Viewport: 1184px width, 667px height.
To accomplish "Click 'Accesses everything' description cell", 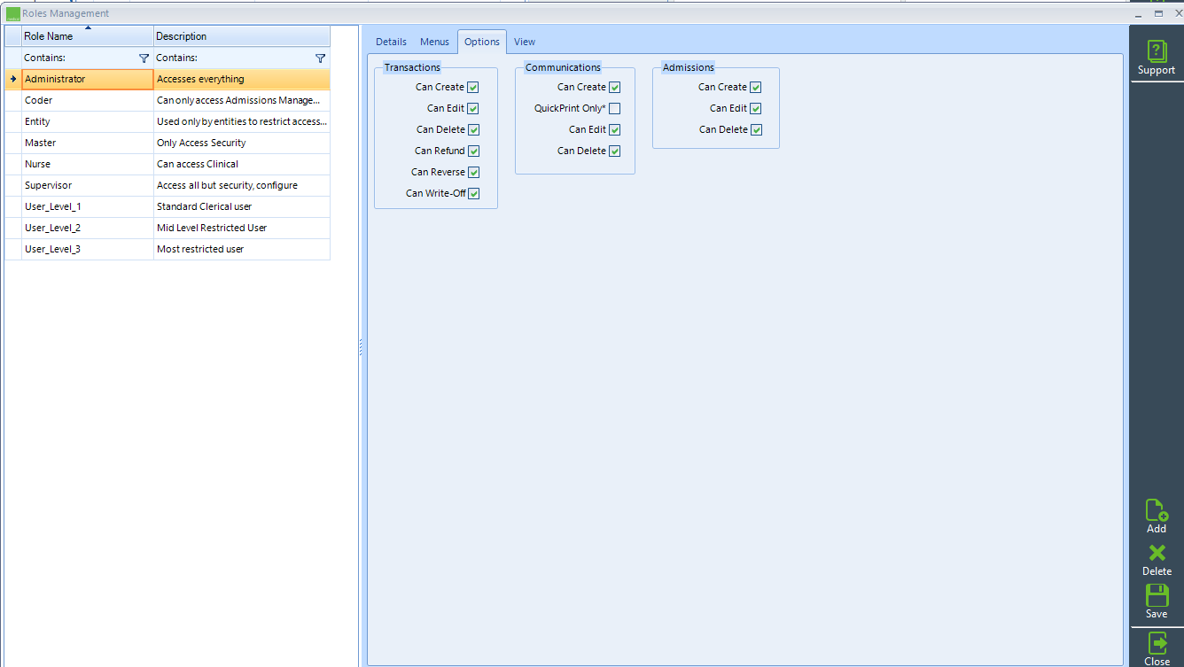I will pos(242,79).
